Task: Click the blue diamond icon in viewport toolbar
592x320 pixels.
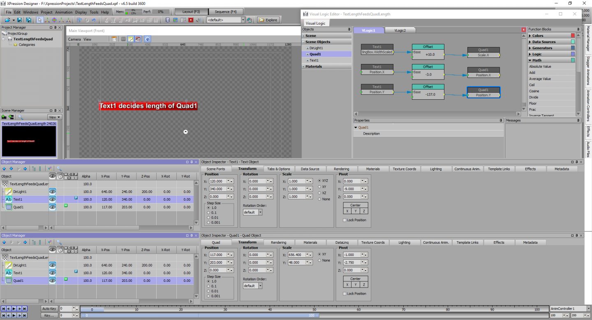Action: [x=147, y=39]
